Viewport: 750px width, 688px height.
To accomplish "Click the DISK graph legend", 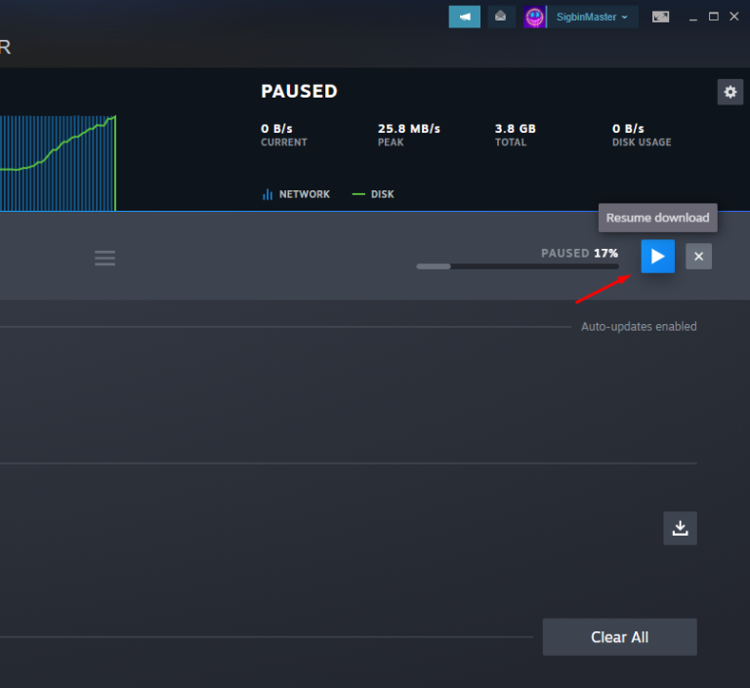I will point(373,194).
